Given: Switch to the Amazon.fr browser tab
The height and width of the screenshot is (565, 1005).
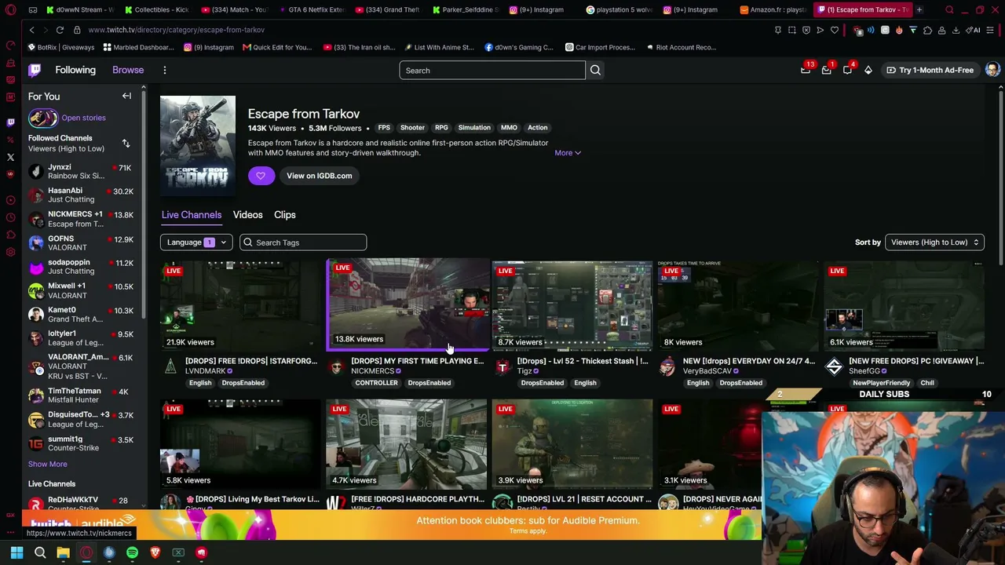Looking at the screenshot, I should pyautogui.click(x=773, y=9).
